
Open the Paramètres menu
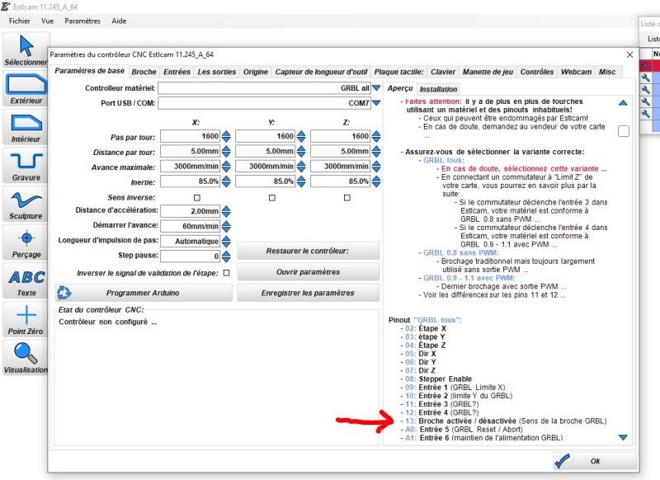(x=82, y=21)
